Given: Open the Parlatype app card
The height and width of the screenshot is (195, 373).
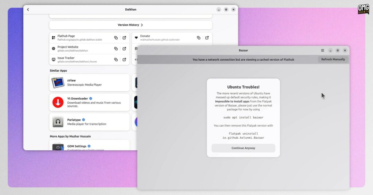Looking at the screenshot, I should click(90, 122).
